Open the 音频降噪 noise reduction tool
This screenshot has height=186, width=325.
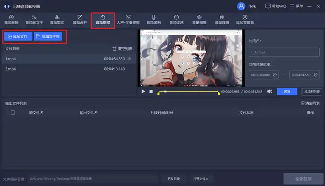(222, 20)
